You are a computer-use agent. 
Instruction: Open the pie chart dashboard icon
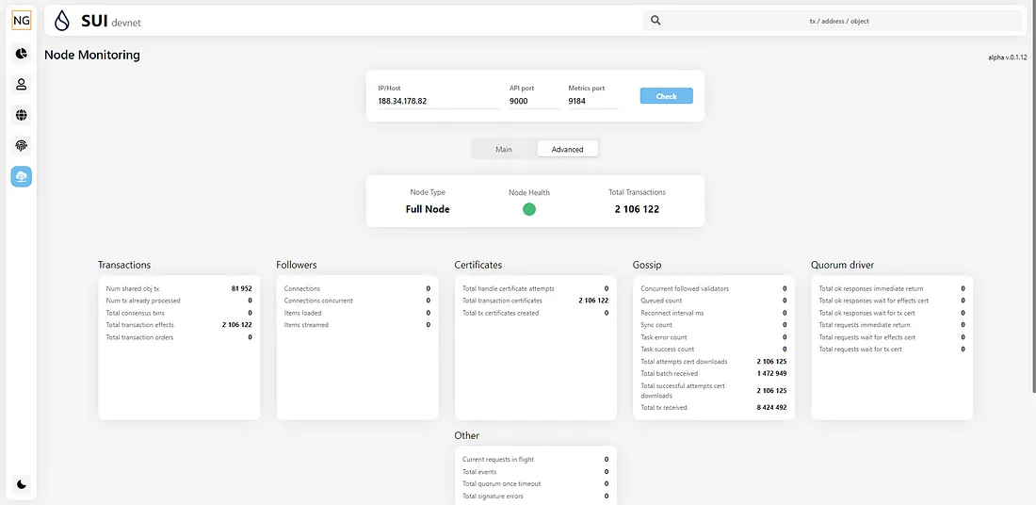pyautogui.click(x=21, y=54)
